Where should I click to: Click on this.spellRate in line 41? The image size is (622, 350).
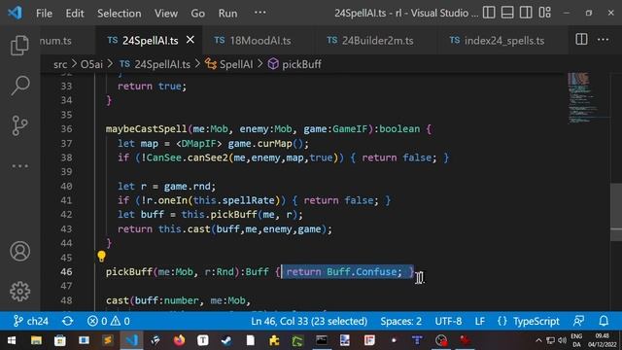[x=234, y=200]
